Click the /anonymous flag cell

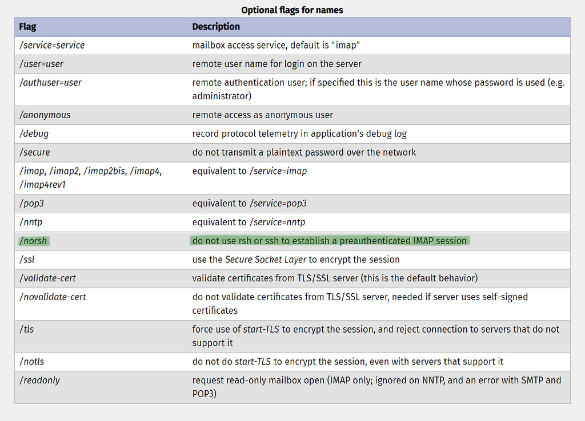click(101, 115)
